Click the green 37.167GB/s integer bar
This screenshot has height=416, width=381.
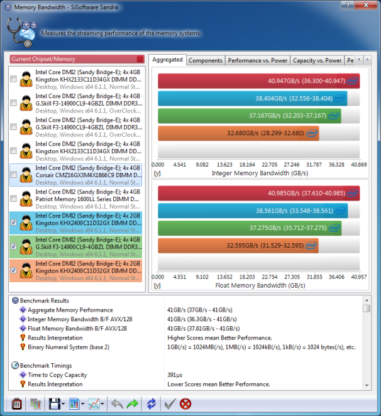click(x=250, y=116)
